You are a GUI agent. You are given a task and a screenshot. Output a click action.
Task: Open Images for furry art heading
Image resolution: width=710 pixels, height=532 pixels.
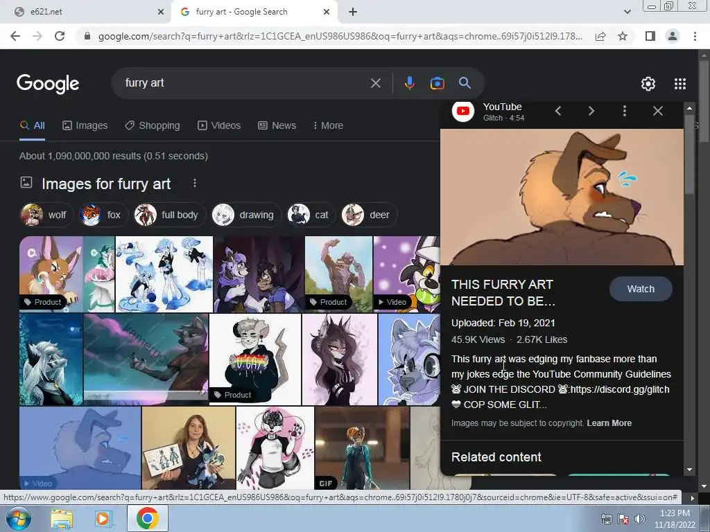pos(106,184)
